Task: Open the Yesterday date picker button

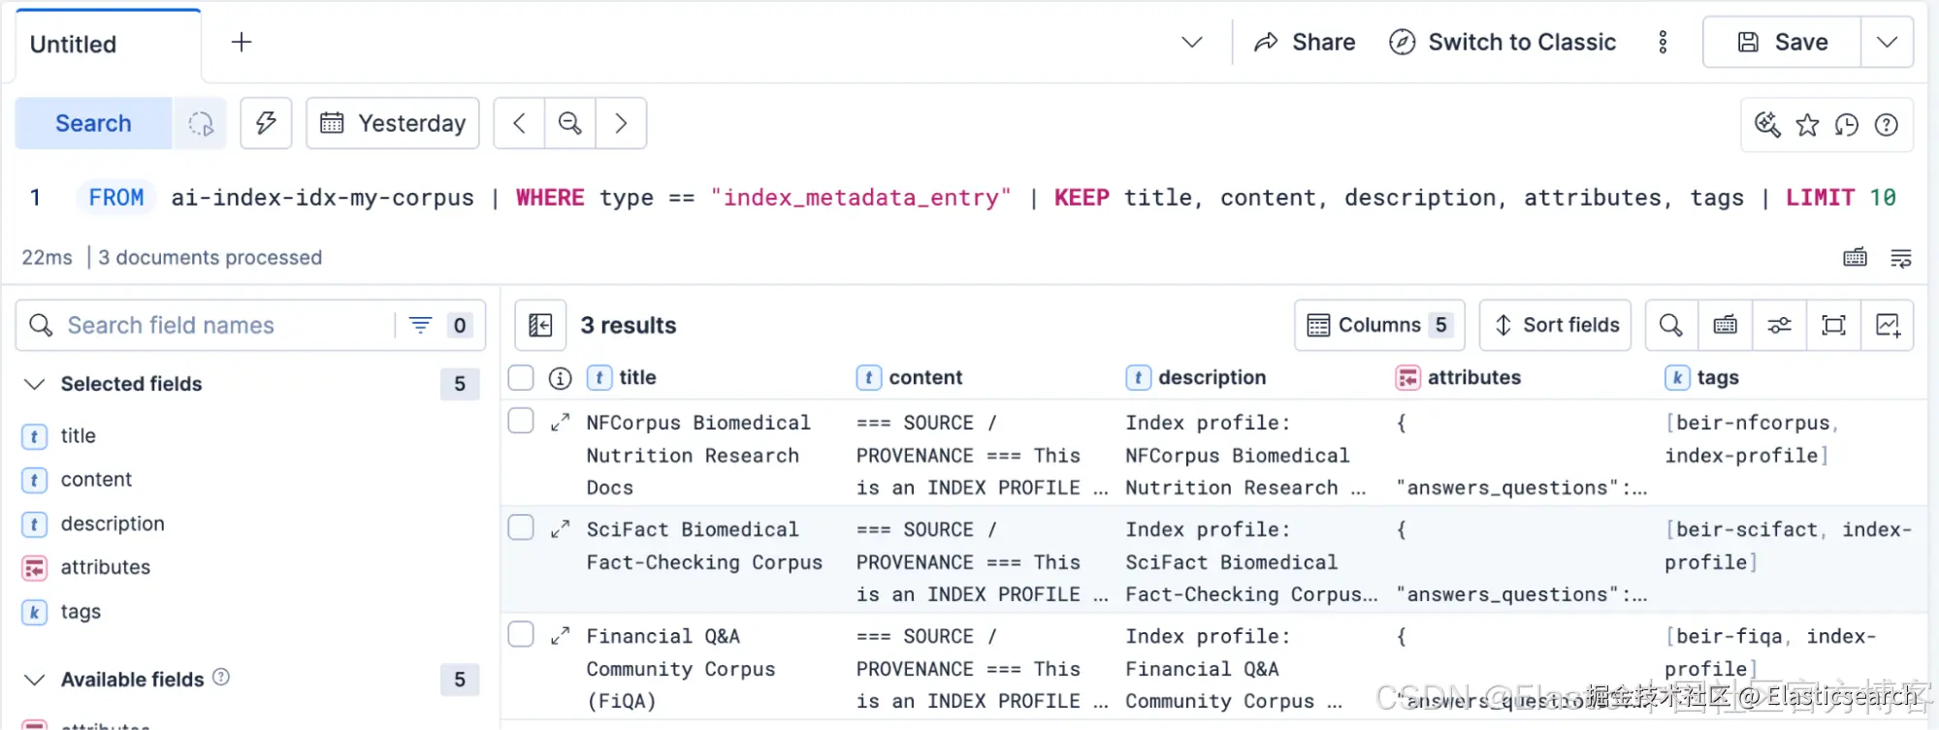Action: 393,123
